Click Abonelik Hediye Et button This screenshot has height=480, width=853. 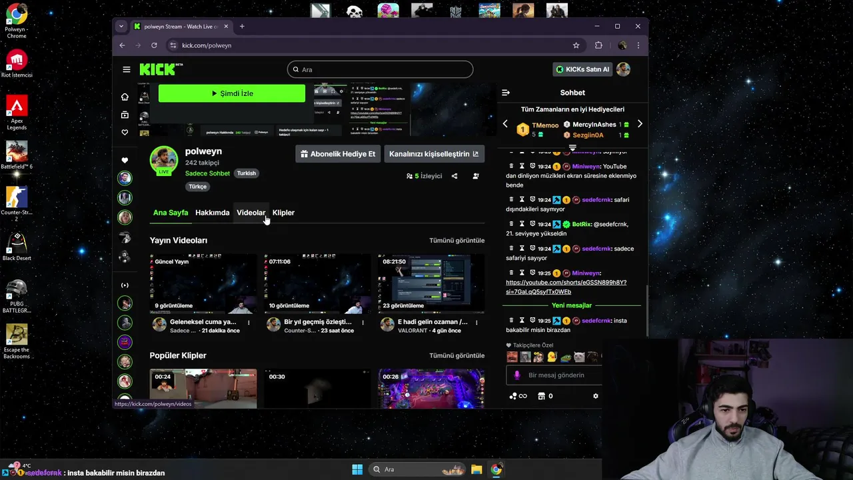click(338, 154)
